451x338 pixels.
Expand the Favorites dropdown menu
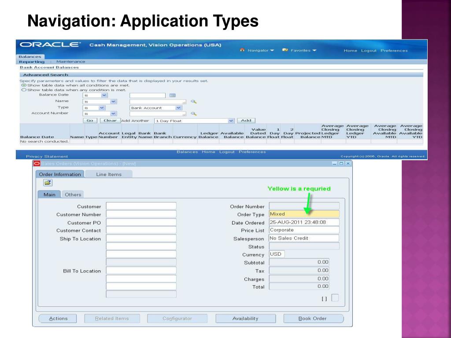point(314,50)
